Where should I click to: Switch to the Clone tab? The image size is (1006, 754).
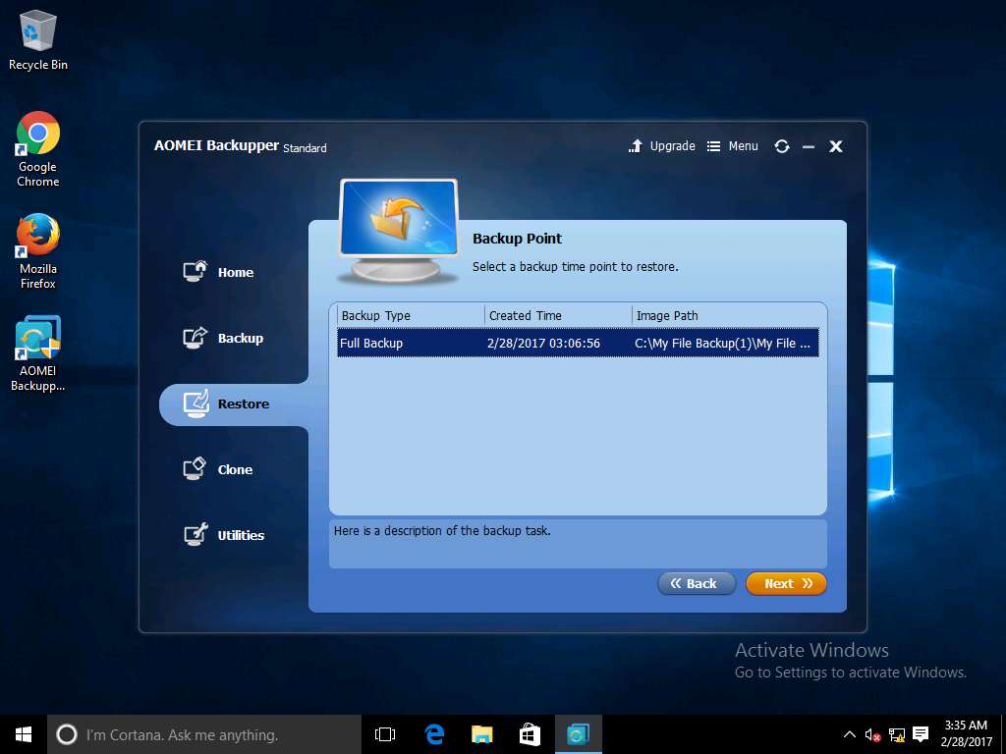[x=235, y=470]
